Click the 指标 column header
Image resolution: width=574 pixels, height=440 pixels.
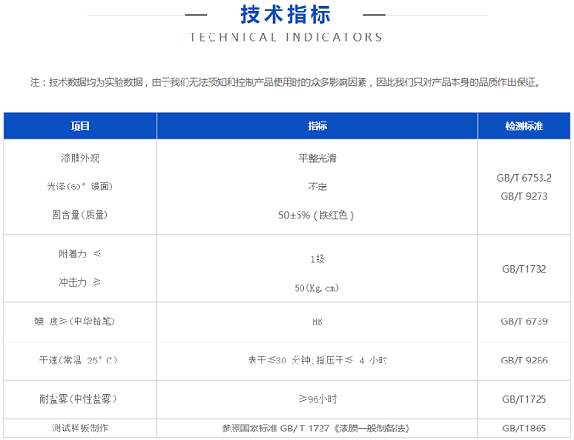click(x=318, y=126)
